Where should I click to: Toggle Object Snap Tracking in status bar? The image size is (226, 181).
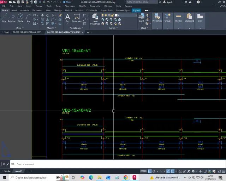coord(168,171)
